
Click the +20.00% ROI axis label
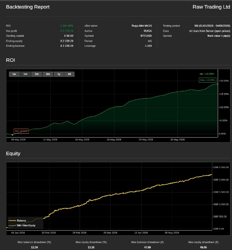[224, 81]
